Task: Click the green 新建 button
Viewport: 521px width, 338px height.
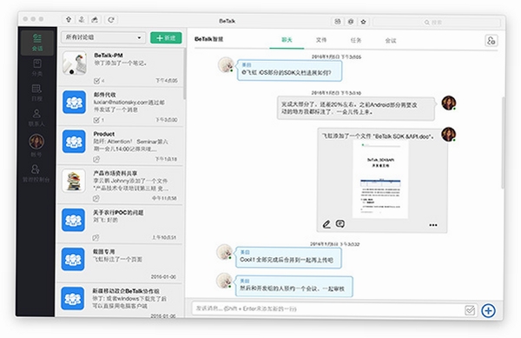Action: pos(166,38)
